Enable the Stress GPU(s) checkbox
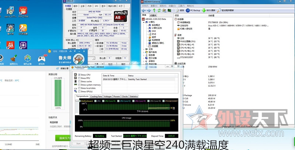 [79, 91]
